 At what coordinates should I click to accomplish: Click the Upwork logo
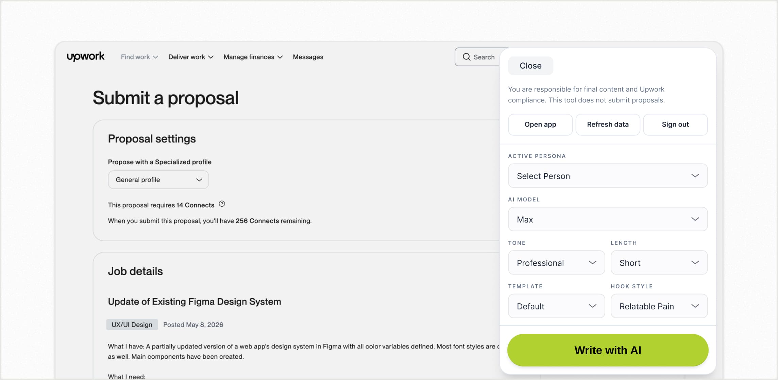(85, 57)
